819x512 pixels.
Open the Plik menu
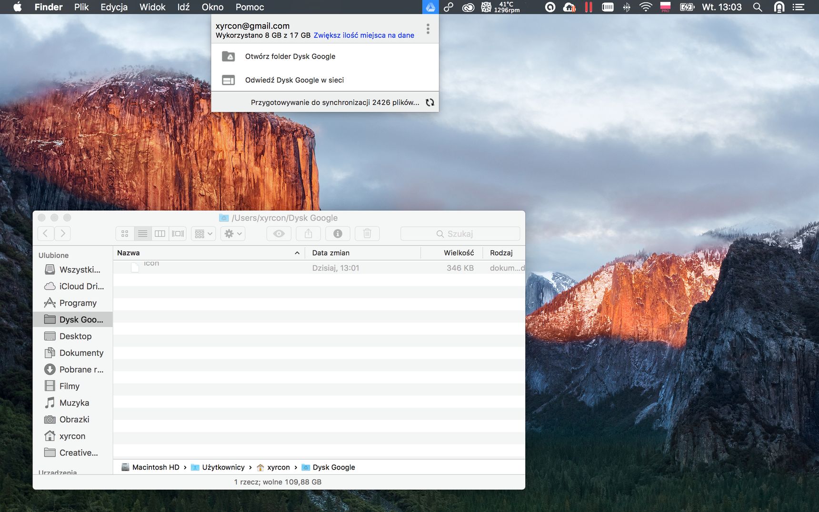point(81,7)
